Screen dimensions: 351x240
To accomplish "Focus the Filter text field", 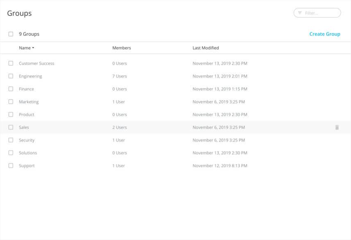I will tap(317, 13).
